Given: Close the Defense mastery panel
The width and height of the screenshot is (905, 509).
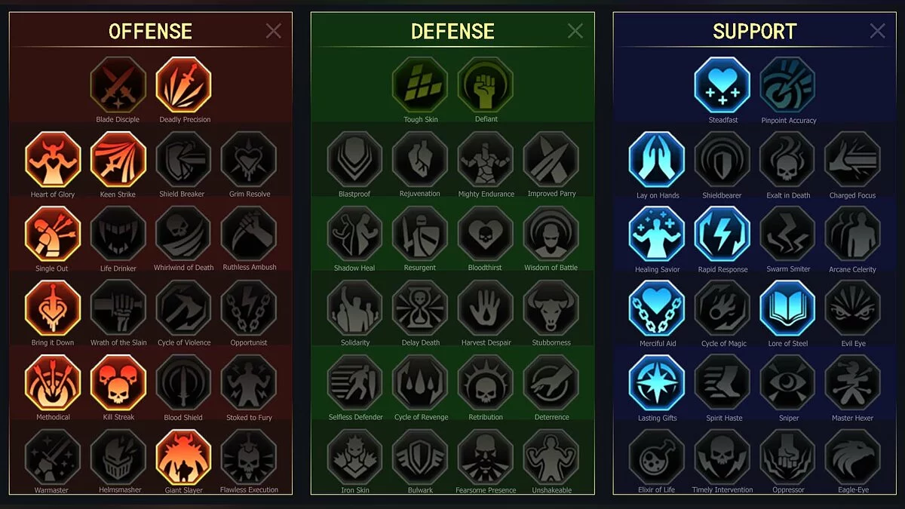Looking at the screenshot, I should (x=575, y=31).
